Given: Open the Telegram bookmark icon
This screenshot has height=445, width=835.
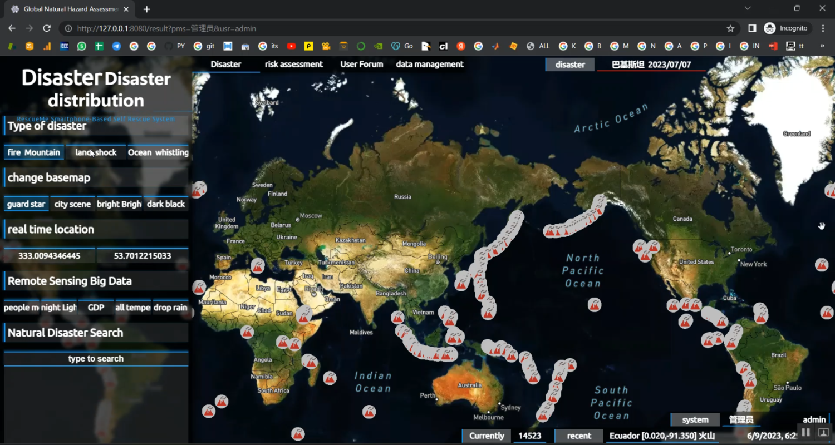Looking at the screenshot, I should pos(116,46).
